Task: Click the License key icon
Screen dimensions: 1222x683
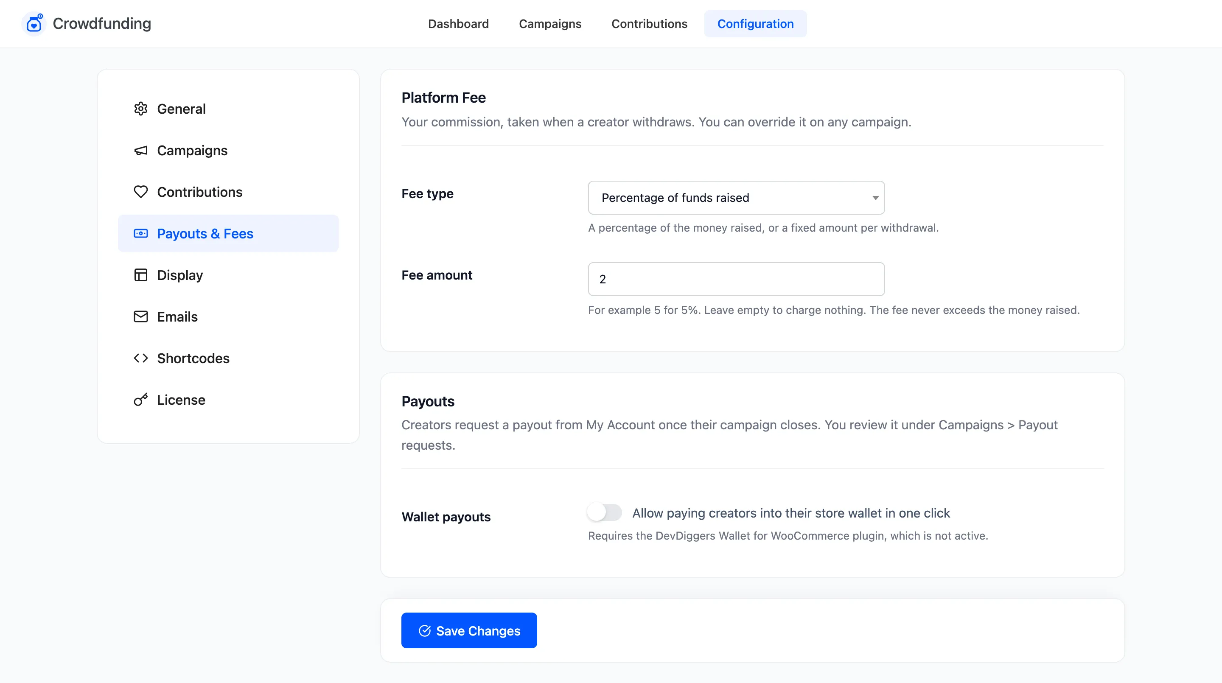Action: (x=141, y=399)
